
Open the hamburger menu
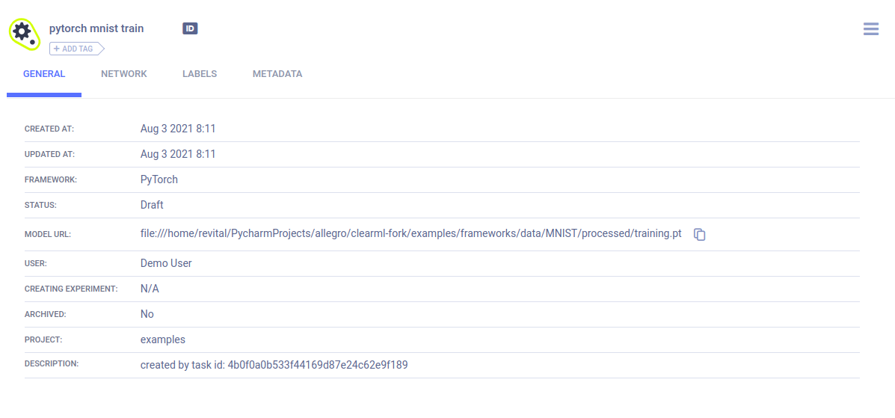coord(870,29)
